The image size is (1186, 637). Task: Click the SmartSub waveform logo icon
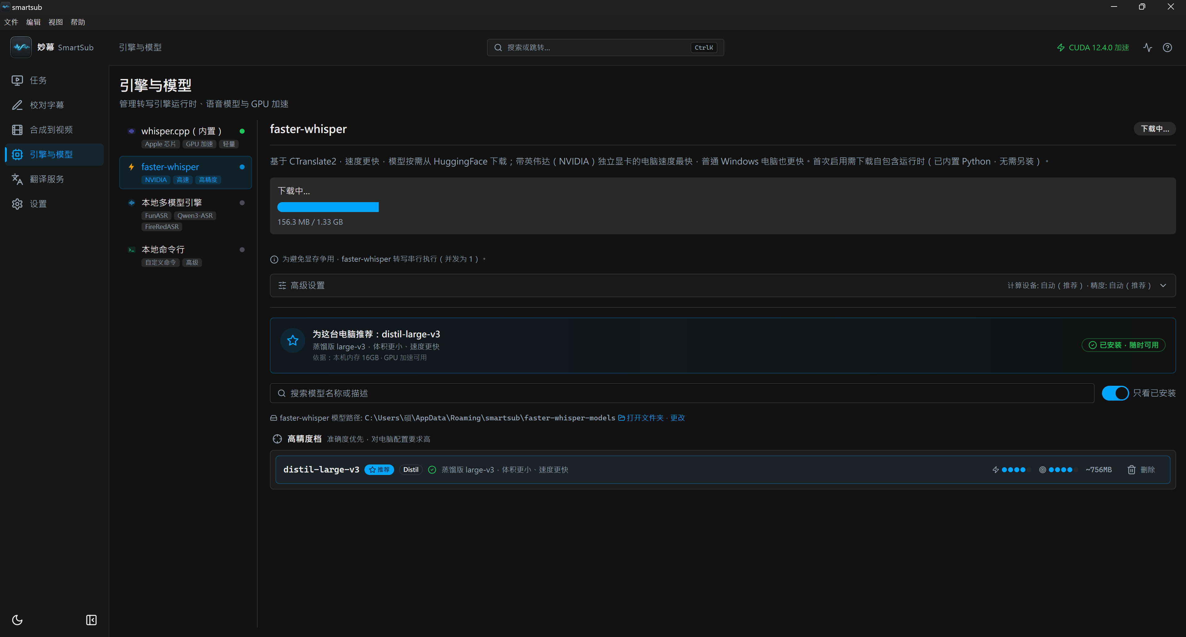[21, 47]
